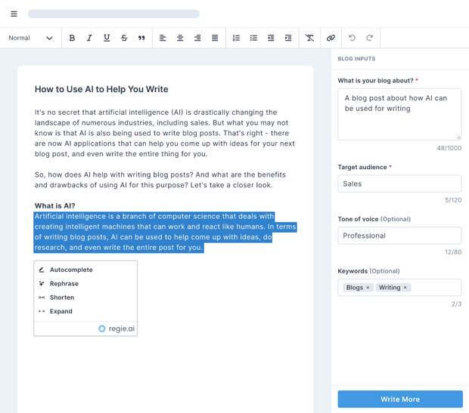The height and width of the screenshot is (413, 469).
Task: Redo last change
Action: point(370,38)
